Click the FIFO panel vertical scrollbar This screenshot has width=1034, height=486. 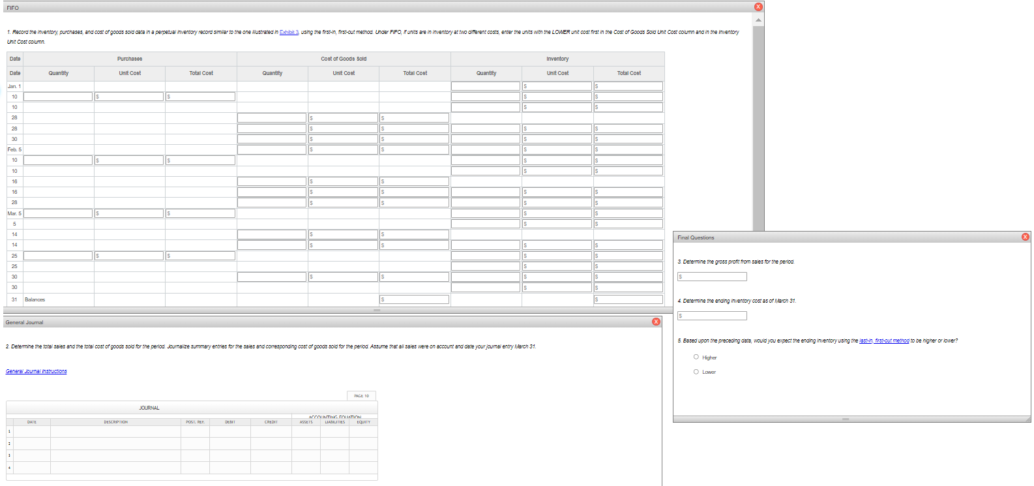tap(758, 128)
